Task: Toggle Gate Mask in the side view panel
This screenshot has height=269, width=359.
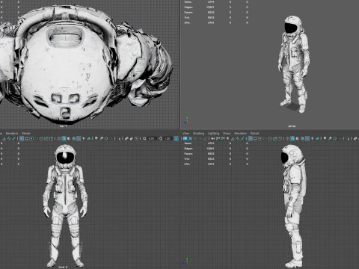Action: [x=265, y=138]
